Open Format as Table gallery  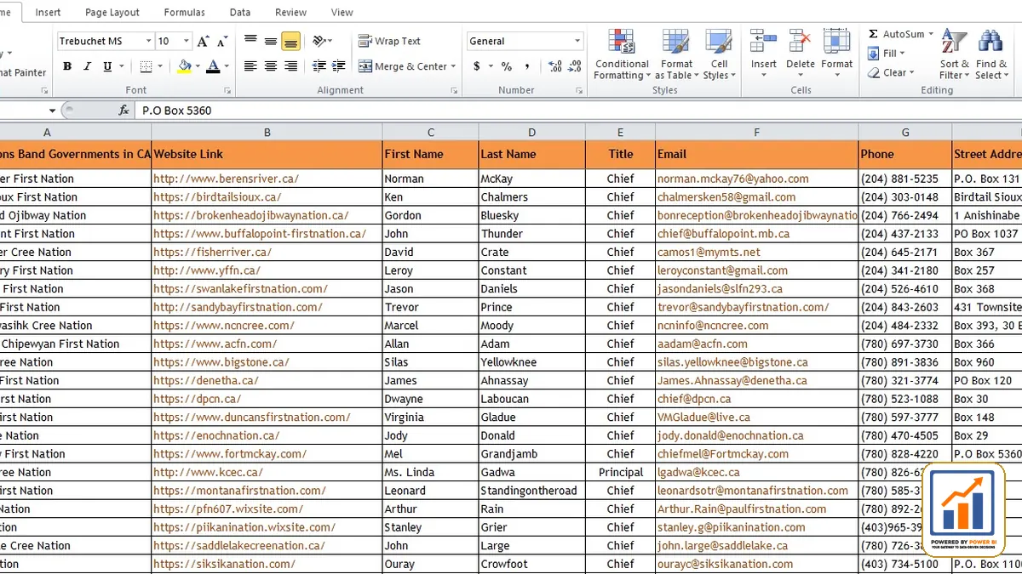pyautogui.click(x=676, y=55)
